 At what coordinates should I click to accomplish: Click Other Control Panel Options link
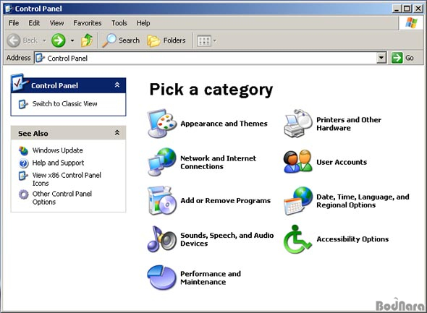pos(62,198)
